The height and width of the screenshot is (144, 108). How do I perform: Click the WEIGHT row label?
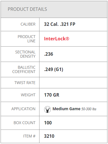point(28,95)
